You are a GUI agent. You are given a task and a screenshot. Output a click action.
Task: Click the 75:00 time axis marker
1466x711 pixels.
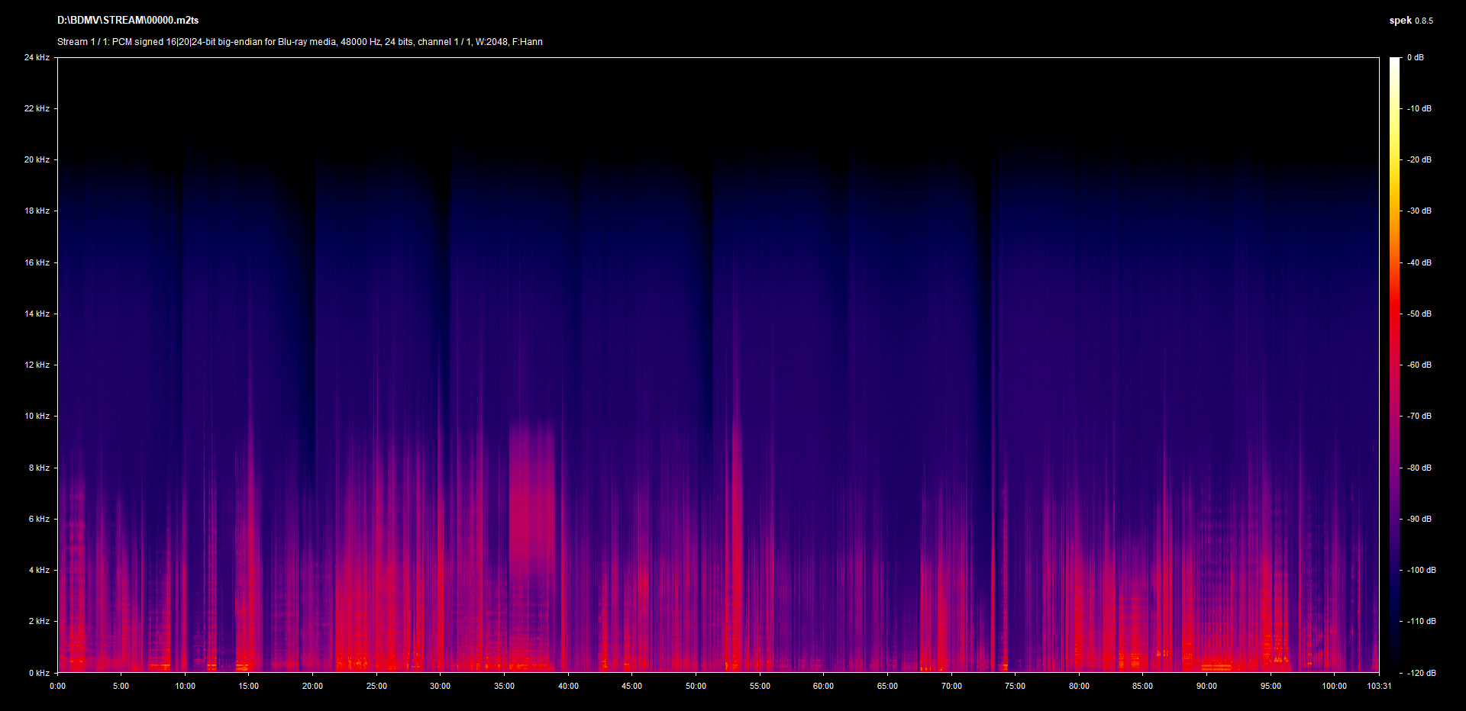(x=1015, y=686)
